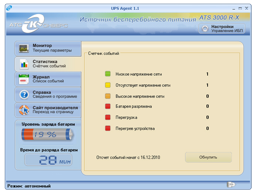Open Справка program information tab

(x=48, y=95)
